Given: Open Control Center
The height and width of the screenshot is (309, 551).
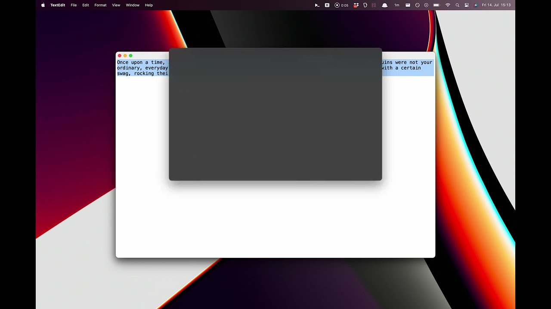Looking at the screenshot, I should [x=467, y=5].
